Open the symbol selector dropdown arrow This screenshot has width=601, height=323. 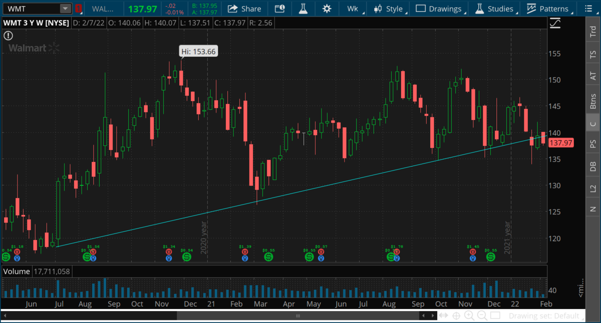[66, 8]
